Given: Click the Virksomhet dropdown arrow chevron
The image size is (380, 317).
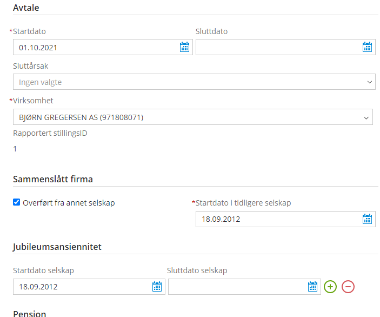Looking at the screenshot, I should pos(366,118).
